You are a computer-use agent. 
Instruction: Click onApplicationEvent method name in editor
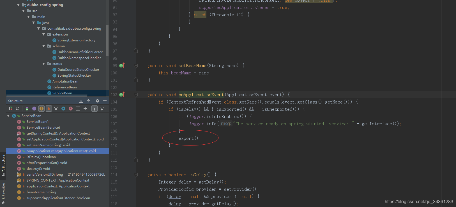[x=201, y=95]
